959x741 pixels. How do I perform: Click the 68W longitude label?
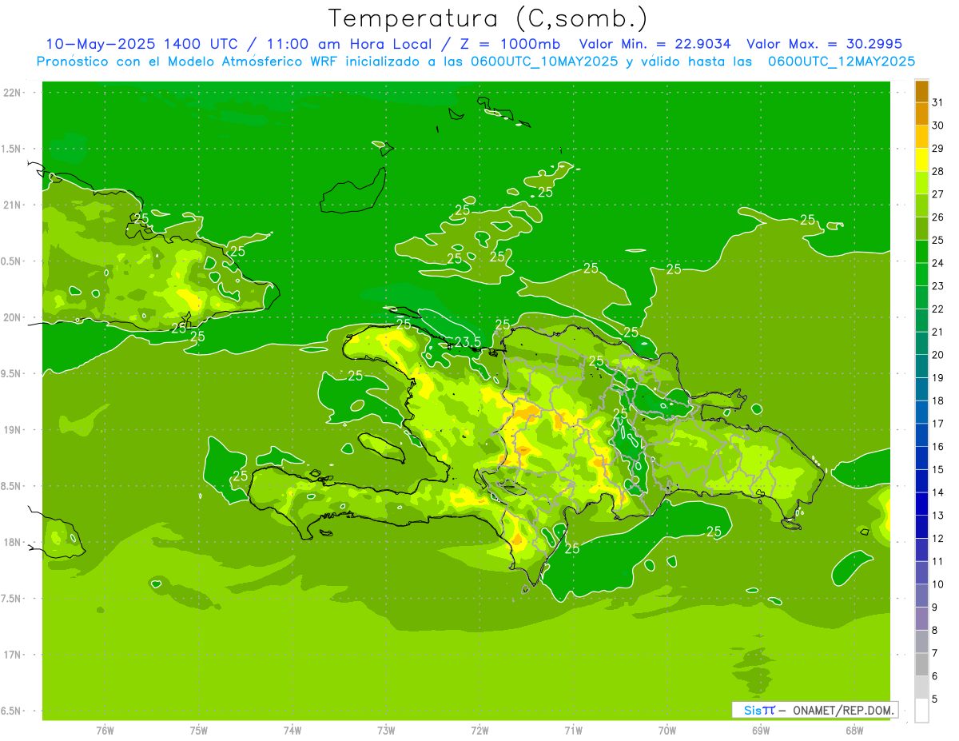854,730
